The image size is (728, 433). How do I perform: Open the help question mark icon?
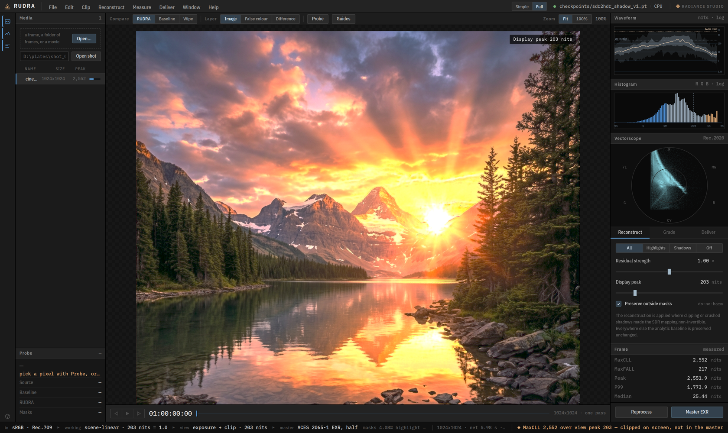[x=7, y=416]
